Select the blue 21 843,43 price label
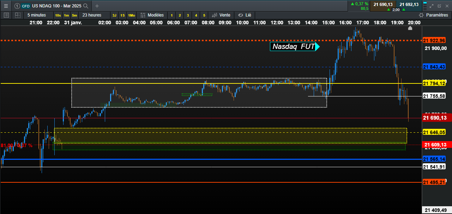This screenshot has height=214, width=452. [x=434, y=67]
